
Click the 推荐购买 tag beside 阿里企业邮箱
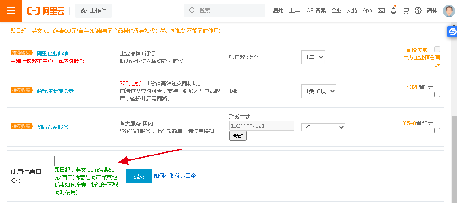pyautogui.click(x=21, y=53)
